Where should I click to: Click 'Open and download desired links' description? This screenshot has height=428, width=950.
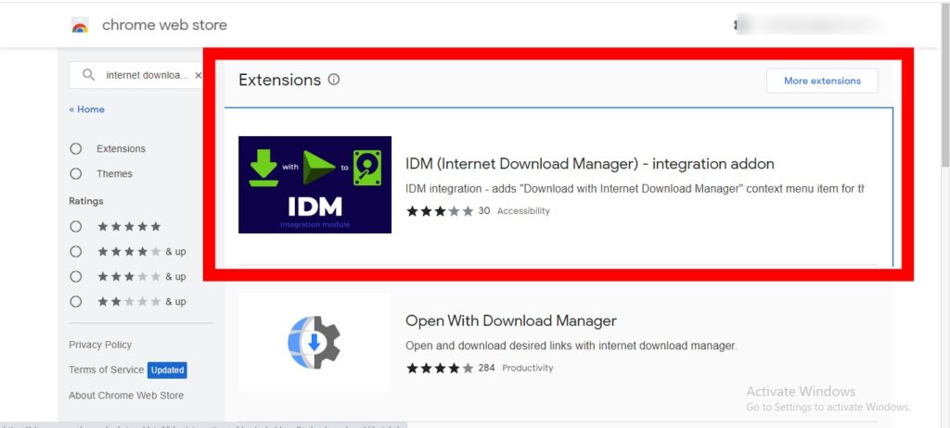coord(571,346)
